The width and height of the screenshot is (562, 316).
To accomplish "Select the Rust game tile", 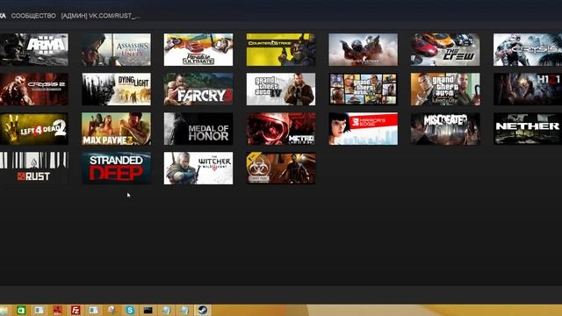I will click(x=33, y=168).
